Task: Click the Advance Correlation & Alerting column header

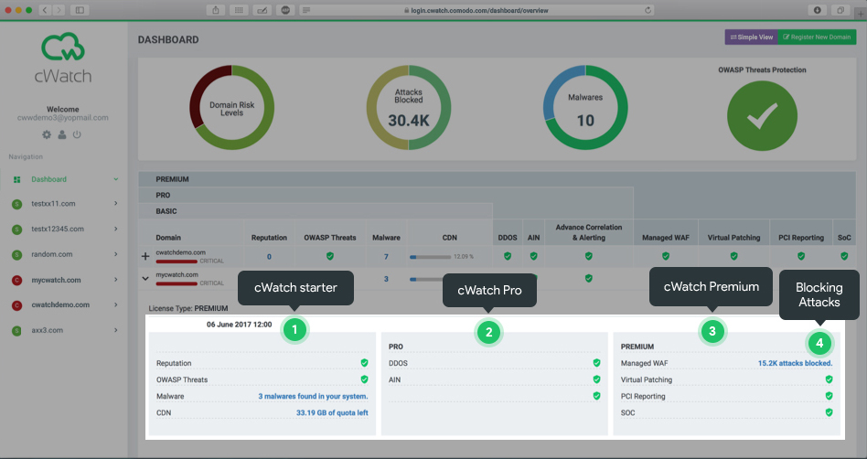Action: (x=589, y=232)
